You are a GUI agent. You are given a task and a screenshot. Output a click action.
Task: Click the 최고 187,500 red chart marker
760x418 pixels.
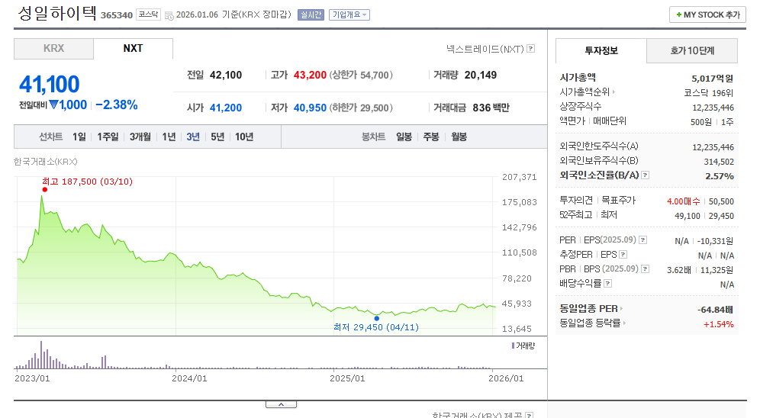coord(44,189)
